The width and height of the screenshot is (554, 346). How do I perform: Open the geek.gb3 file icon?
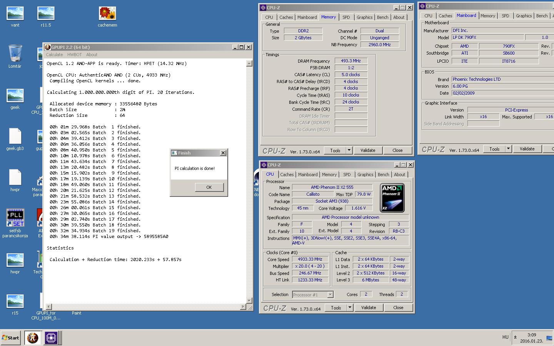coord(15,139)
